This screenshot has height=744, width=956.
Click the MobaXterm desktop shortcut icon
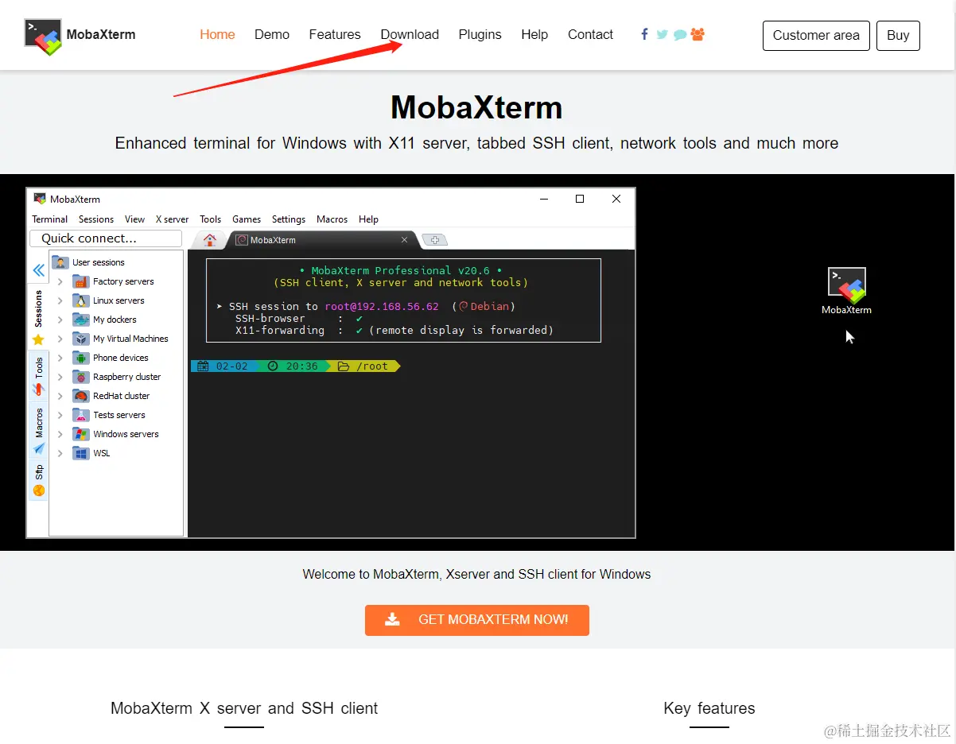[x=846, y=285]
